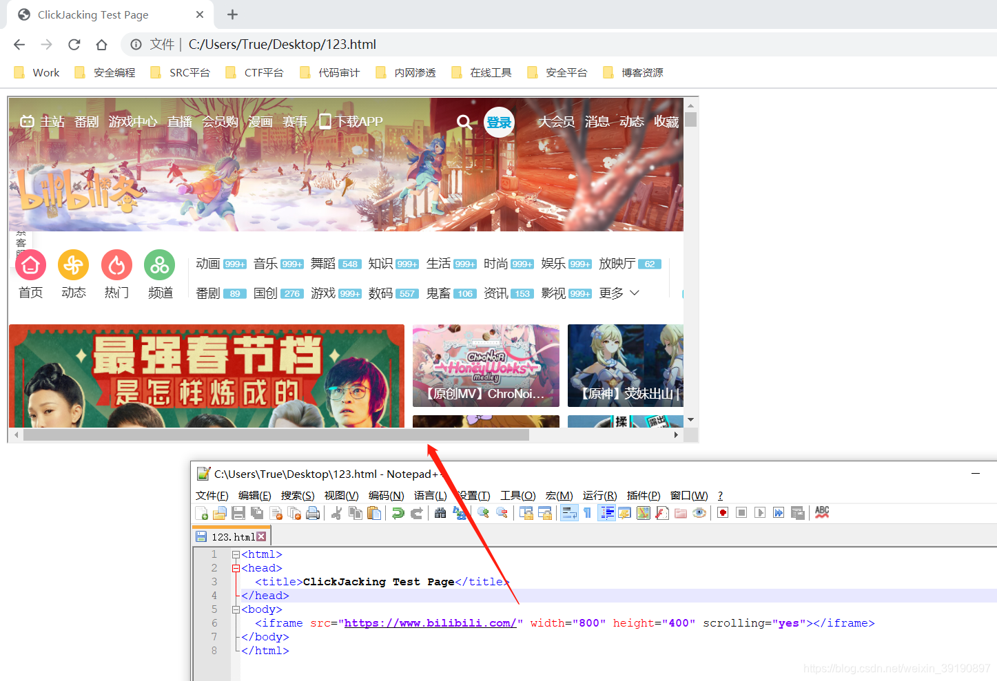This screenshot has height=681, width=997.
Task: Click the Stop recording macro icon
Action: [x=741, y=513]
